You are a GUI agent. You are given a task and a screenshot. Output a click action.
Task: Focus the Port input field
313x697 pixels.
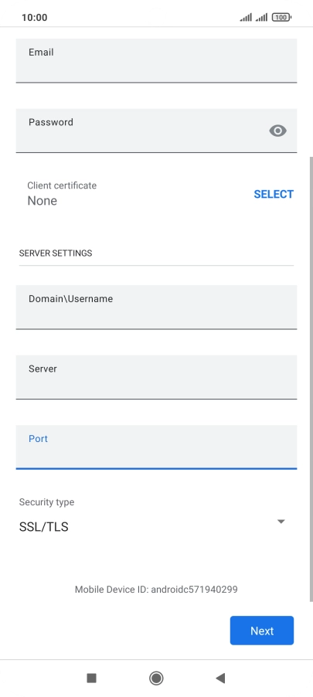(156, 447)
